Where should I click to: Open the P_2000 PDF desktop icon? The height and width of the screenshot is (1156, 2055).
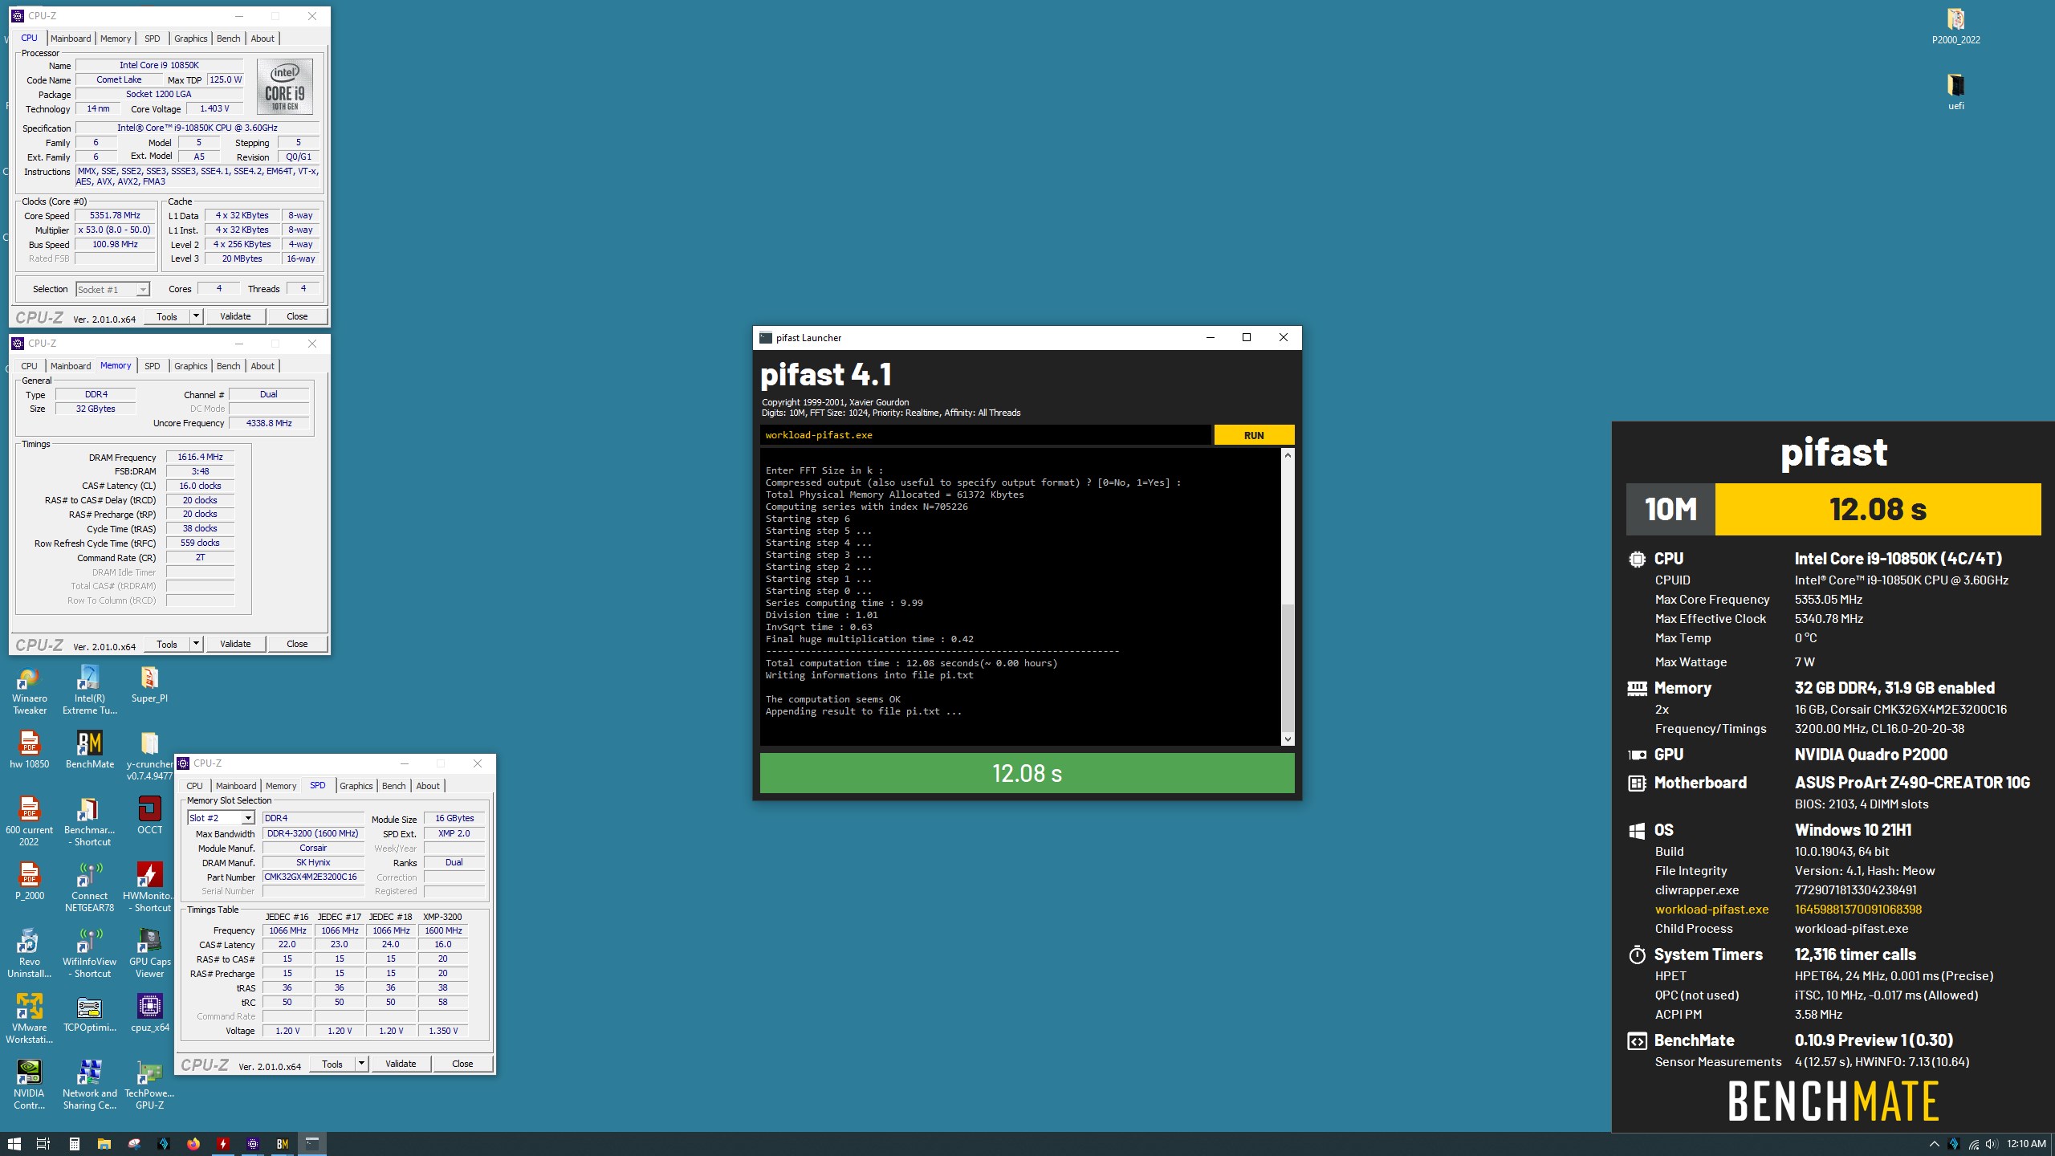click(x=29, y=881)
